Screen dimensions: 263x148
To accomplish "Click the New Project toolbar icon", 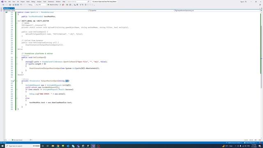I will click(x=10, y=5).
